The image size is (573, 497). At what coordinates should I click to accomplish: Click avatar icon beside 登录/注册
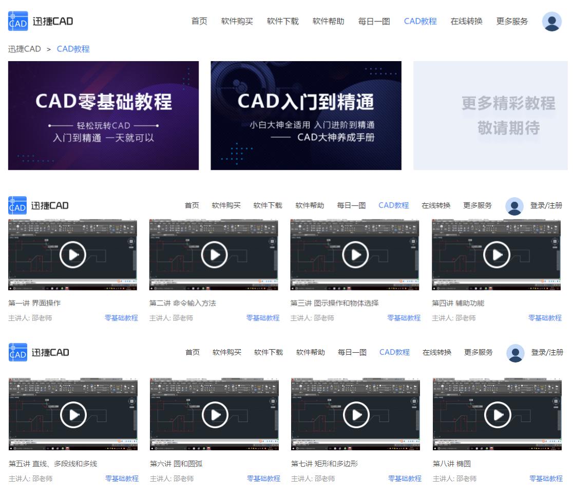(515, 205)
